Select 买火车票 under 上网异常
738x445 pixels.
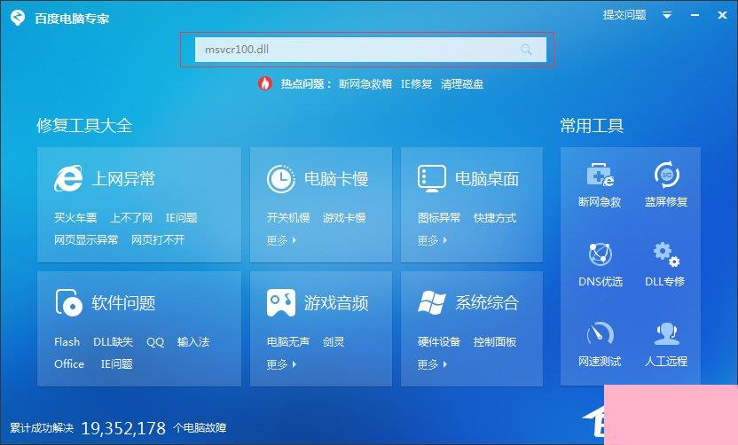tap(75, 218)
